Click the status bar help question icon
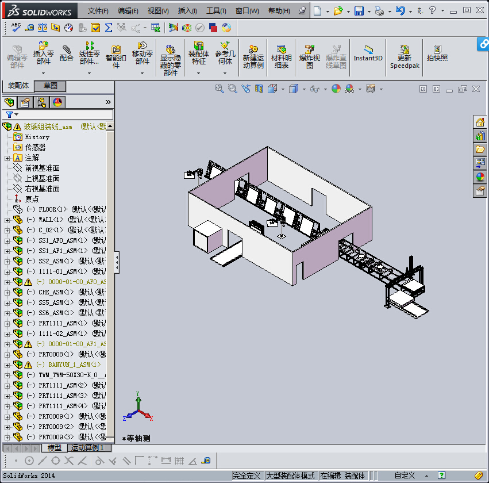 [441, 476]
